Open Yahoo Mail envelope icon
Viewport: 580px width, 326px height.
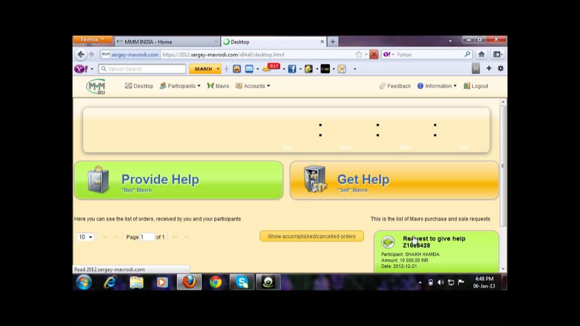click(249, 69)
